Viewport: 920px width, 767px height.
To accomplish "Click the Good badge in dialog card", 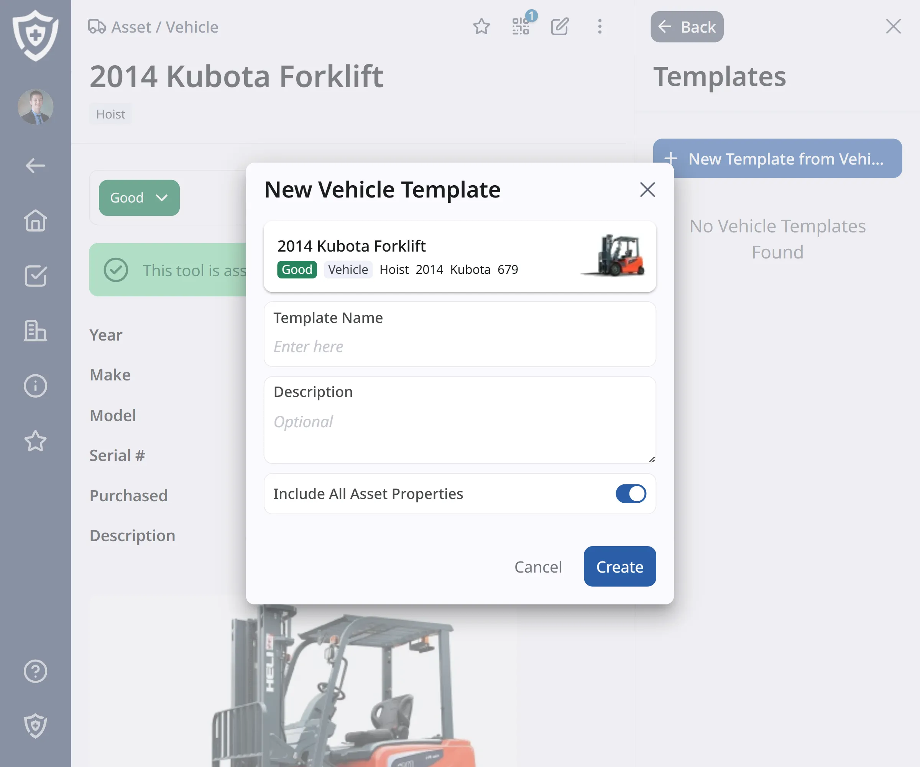I will [x=297, y=270].
